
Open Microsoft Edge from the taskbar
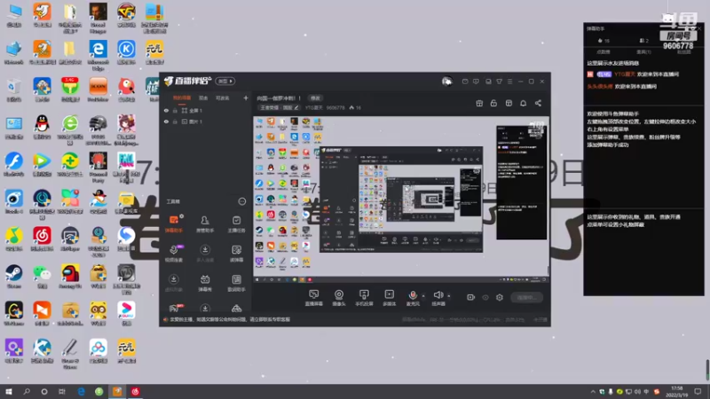coord(81,391)
